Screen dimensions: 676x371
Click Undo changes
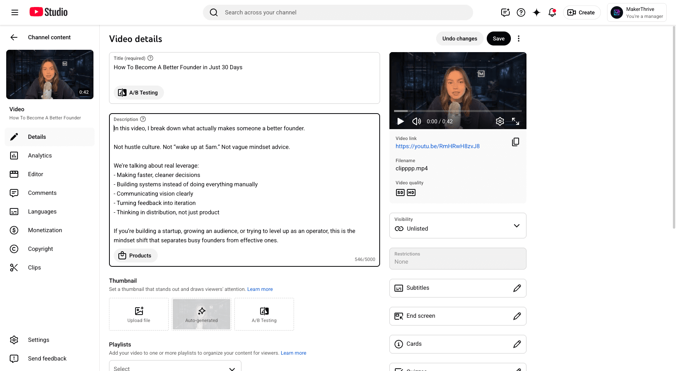point(459,38)
